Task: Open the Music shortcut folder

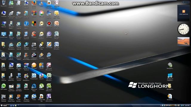Action: (4, 77)
